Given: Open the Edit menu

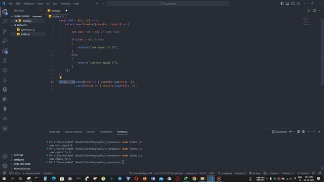Looking at the screenshot, I should click(x=18, y=4).
